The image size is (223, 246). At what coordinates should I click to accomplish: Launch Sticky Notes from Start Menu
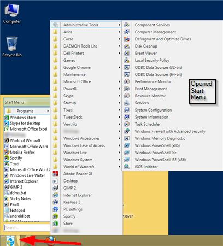click(27, 198)
